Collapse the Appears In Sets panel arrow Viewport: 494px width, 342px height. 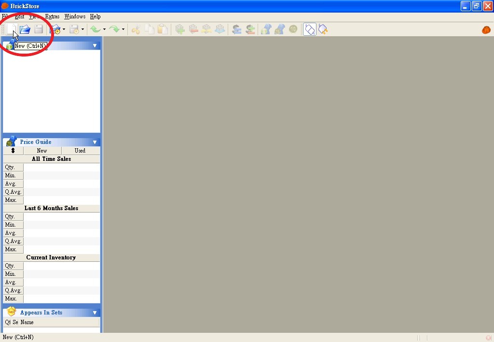coord(95,313)
